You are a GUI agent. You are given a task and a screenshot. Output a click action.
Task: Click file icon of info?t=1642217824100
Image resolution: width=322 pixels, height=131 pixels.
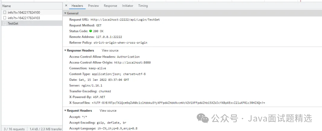pos(5,12)
